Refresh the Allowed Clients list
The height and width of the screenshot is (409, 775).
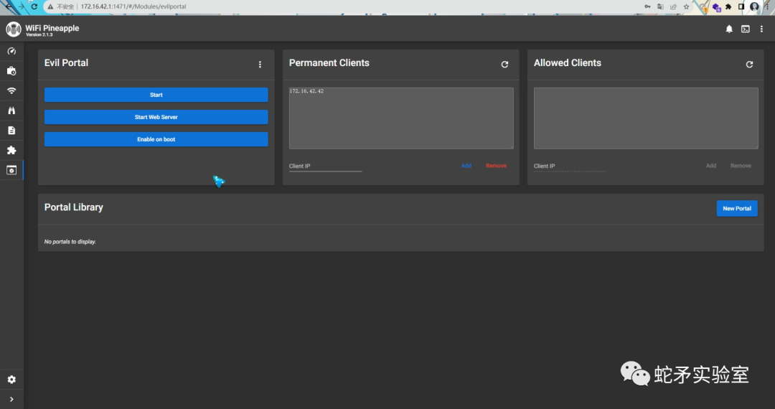point(749,64)
